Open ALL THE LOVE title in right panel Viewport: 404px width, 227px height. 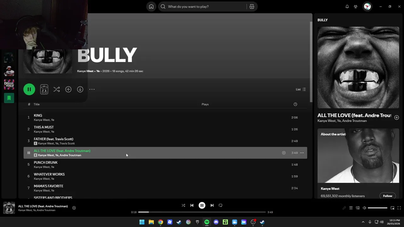[354, 115]
